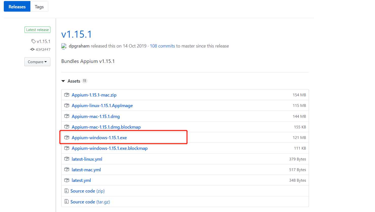This screenshot has height=212, width=375.
Task: Download Appium-mac-1.15.1.dmg
Action: 96,116
